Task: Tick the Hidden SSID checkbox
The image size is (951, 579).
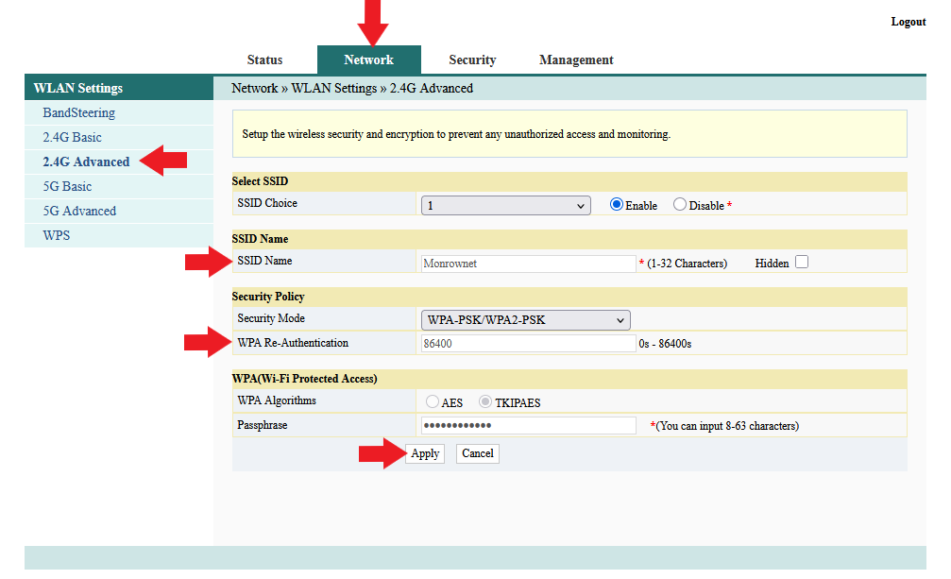Action: [802, 262]
